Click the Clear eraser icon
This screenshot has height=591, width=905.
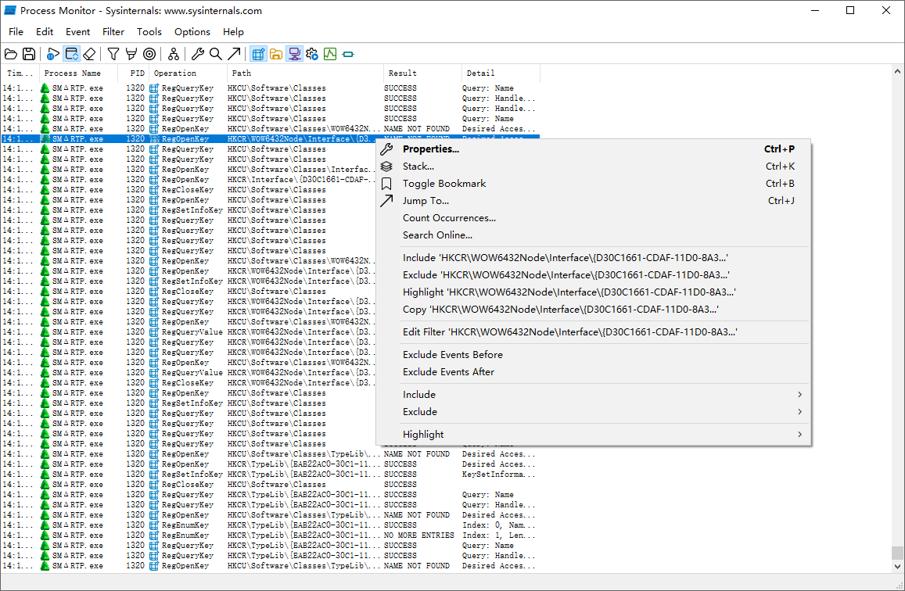[x=89, y=54]
